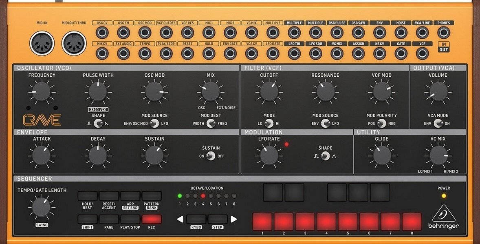480x244 pixels.
Task: Select the OSC CV input jack
Action: [102, 33]
